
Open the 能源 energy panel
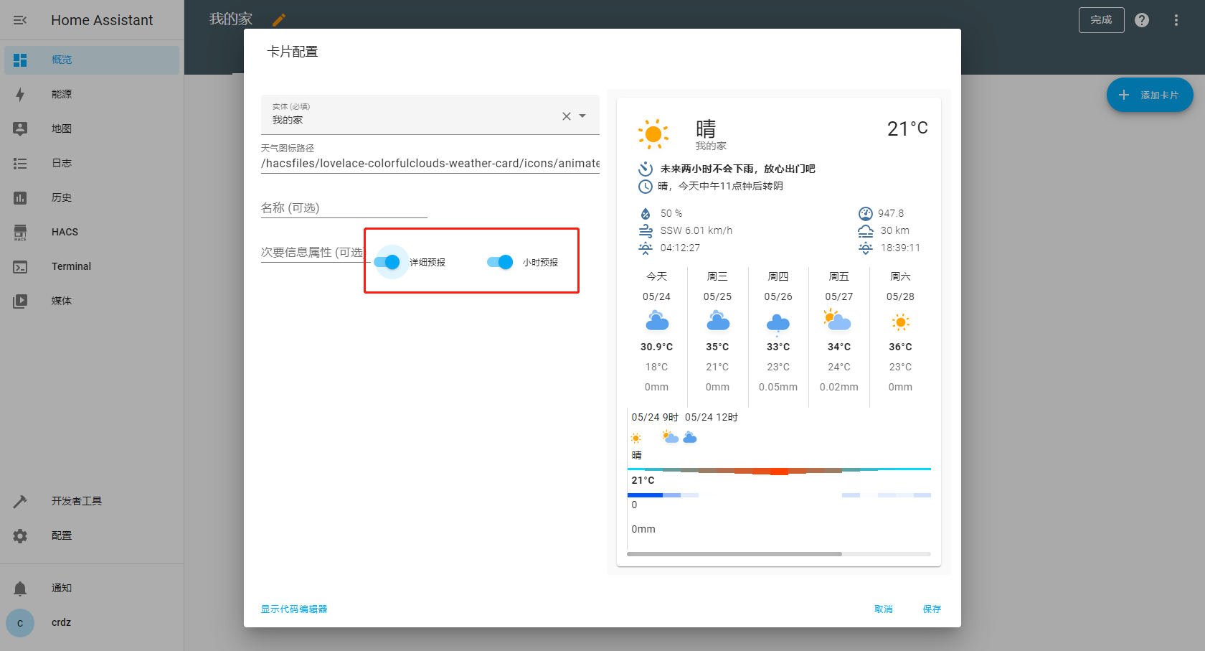[62, 94]
